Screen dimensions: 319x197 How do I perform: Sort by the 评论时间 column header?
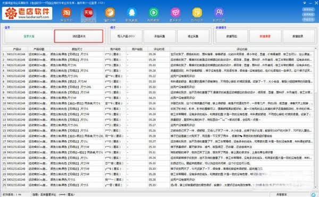[x=159, y=49]
